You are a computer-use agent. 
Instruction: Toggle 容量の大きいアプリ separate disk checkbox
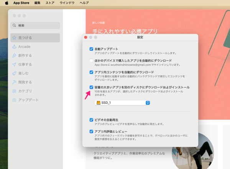[x=91, y=87]
